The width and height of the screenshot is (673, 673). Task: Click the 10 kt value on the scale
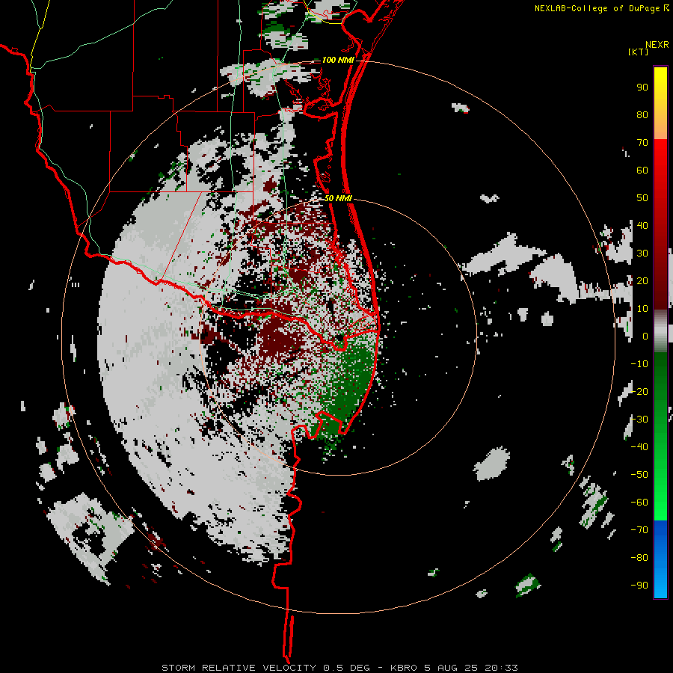642,309
